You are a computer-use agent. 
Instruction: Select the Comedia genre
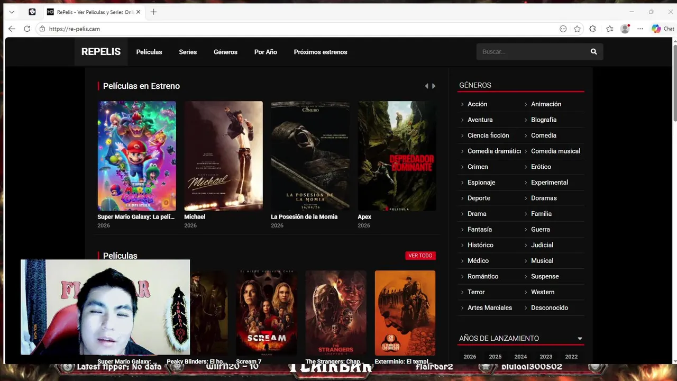544,135
